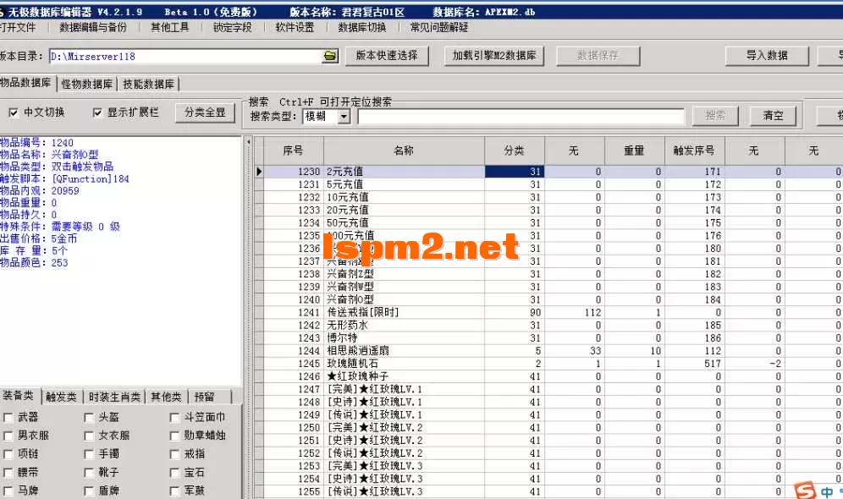The height and width of the screenshot is (499, 843).
Task: Check the 头盔 filter checkbox
Action: point(89,417)
